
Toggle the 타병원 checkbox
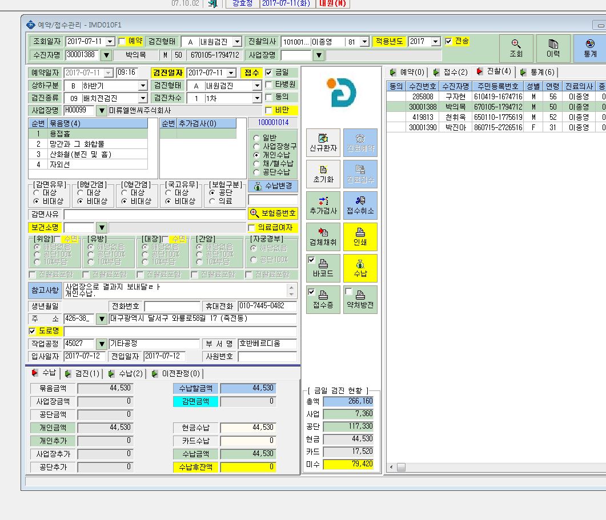269,84
